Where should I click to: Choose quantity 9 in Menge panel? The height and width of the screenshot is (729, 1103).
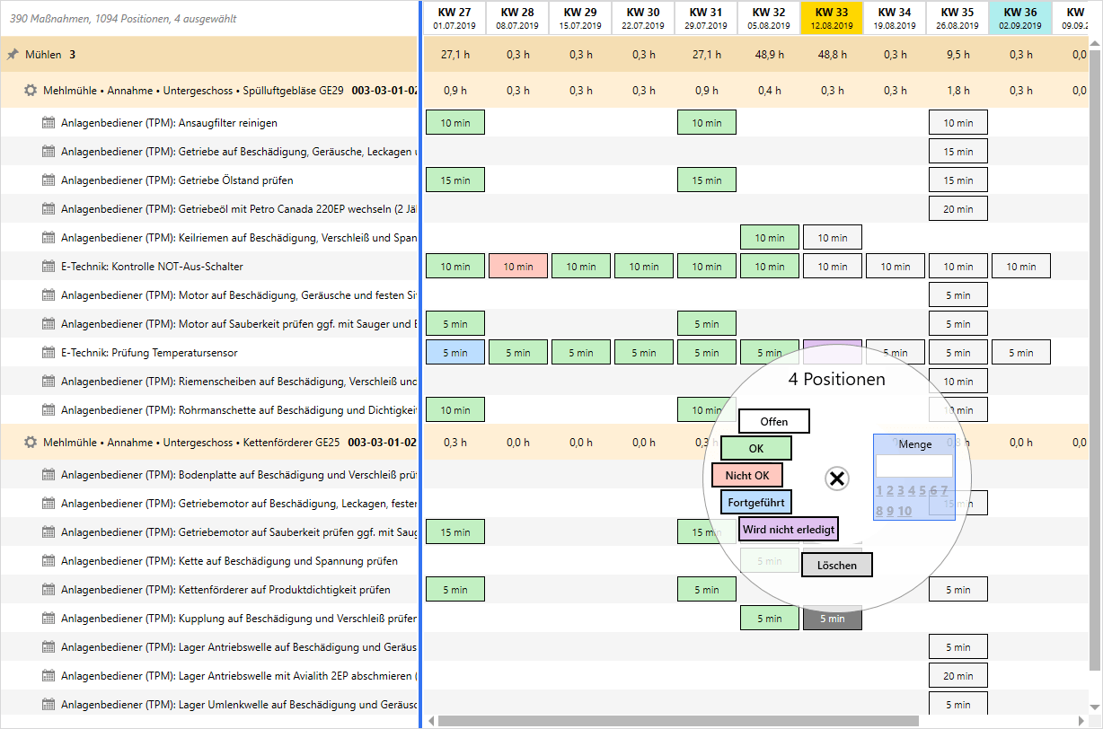click(x=889, y=511)
